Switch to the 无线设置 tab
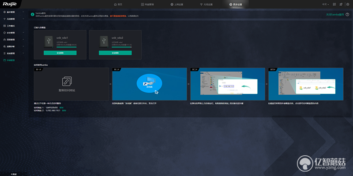The height and width of the screenshot is (176, 353). (x=206, y=4)
